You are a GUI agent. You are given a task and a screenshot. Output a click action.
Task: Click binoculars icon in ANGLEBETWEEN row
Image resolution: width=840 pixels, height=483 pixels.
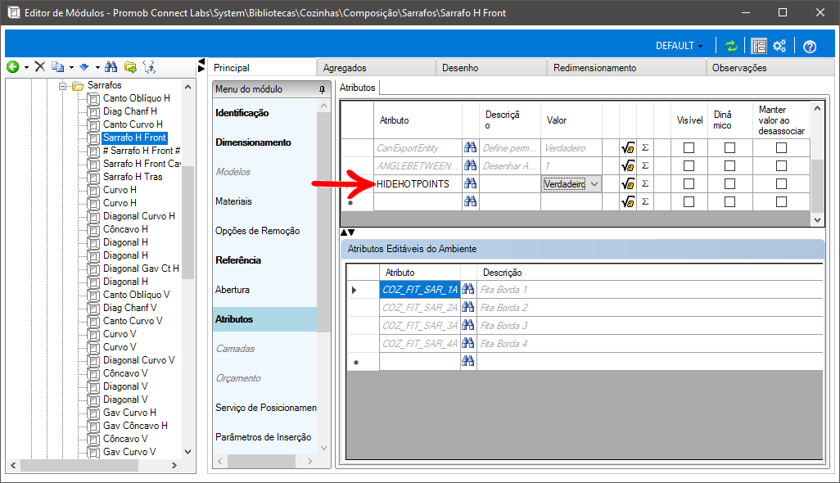[471, 165]
